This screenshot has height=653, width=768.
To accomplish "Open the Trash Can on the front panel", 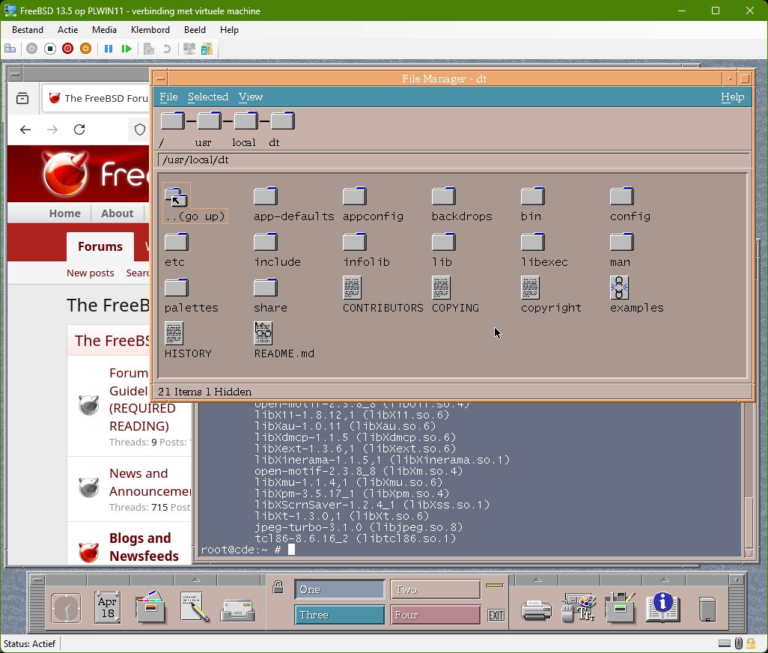I will (x=707, y=608).
